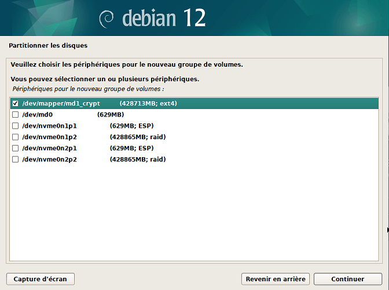389x290 pixels.
Task: Toggle the /dev/nvme0n2p1 checkbox
Action: click(x=16, y=148)
